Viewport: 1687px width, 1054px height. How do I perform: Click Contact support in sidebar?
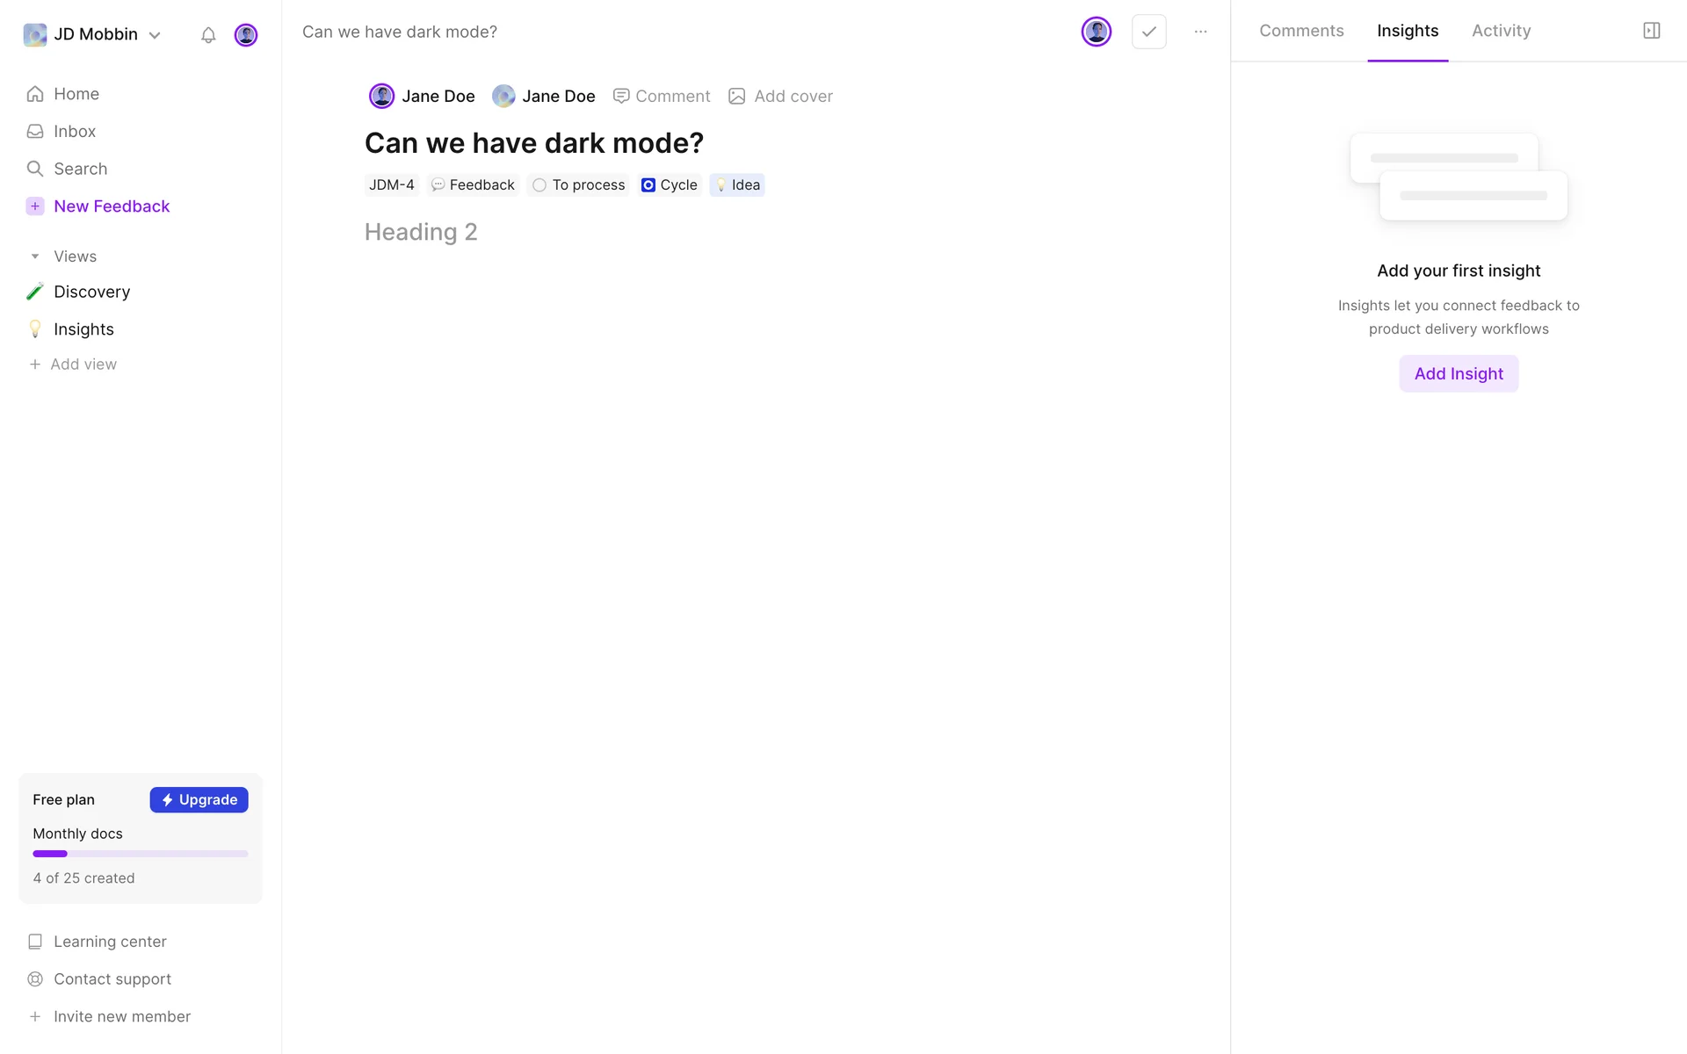(112, 979)
